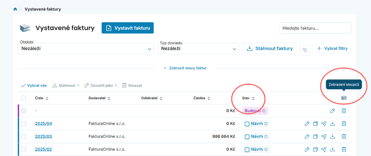Edit invoice 2025/04 with pencil icon
The width and height of the screenshot is (371, 156).
(307, 123)
